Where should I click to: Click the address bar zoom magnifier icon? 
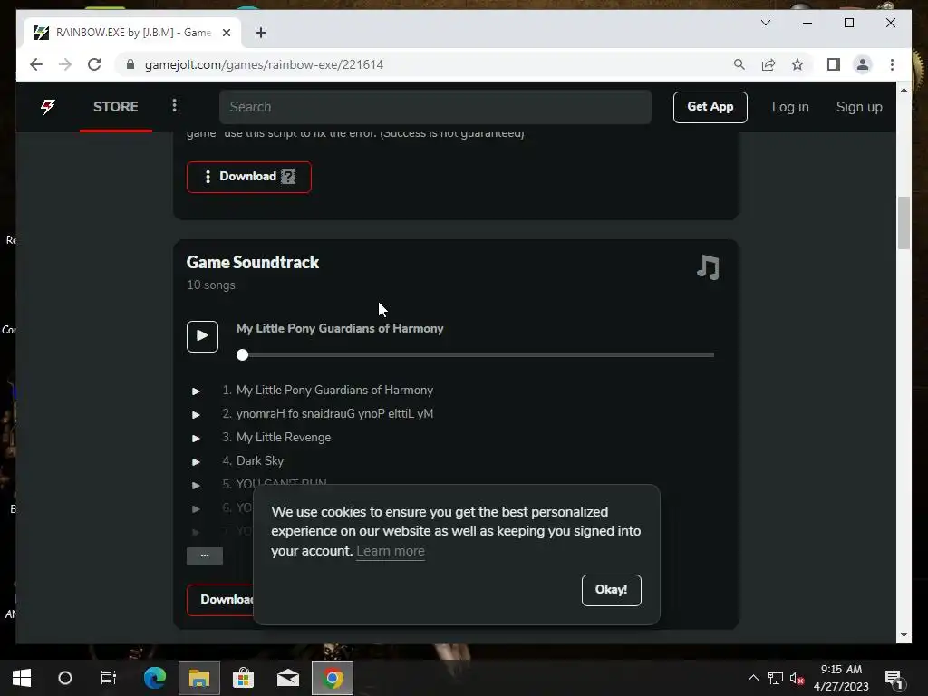(x=739, y=64)
